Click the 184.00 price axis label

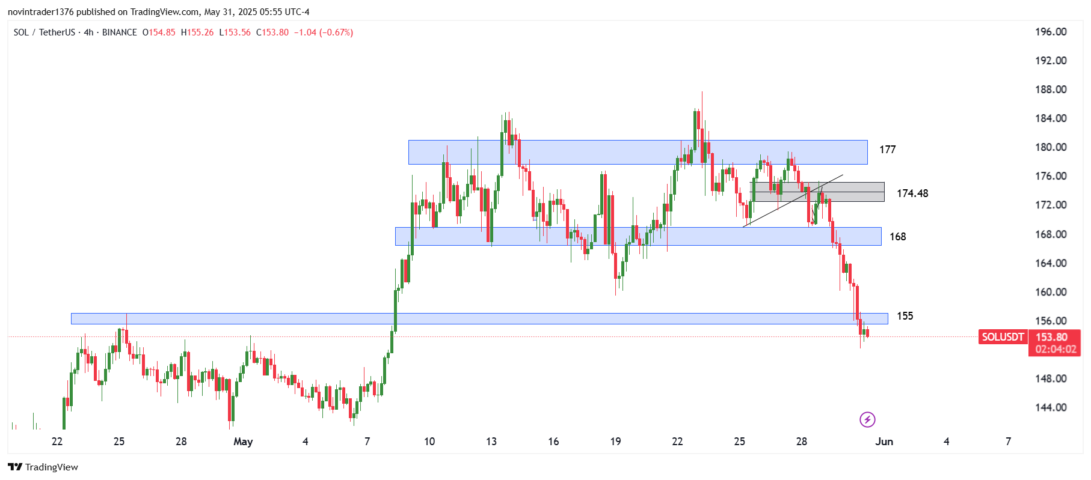pyautogui.click(x=1051, y=118)
